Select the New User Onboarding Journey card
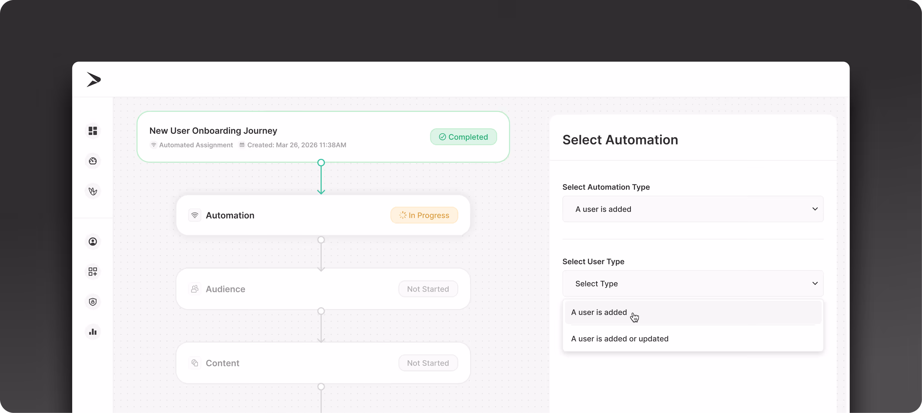Viewport: 922px width, 413px height. pyautogui.click(x=323, y=137)
